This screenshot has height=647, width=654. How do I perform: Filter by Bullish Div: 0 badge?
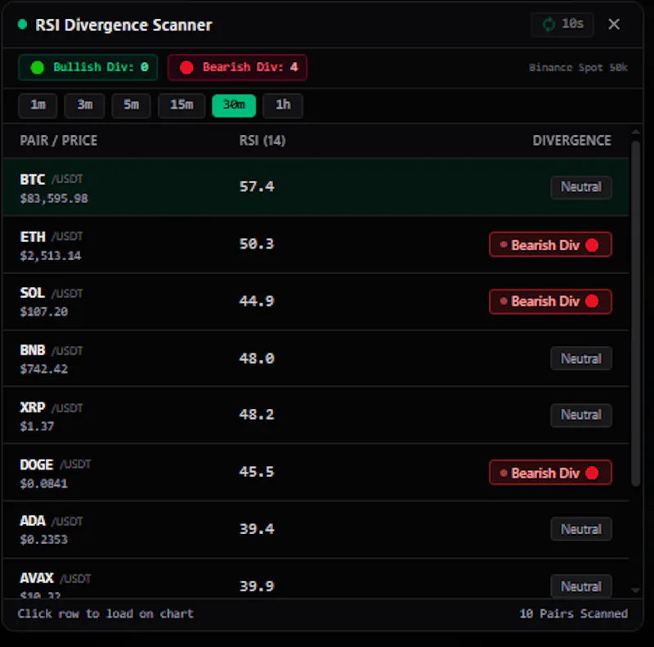pos(88,67)
